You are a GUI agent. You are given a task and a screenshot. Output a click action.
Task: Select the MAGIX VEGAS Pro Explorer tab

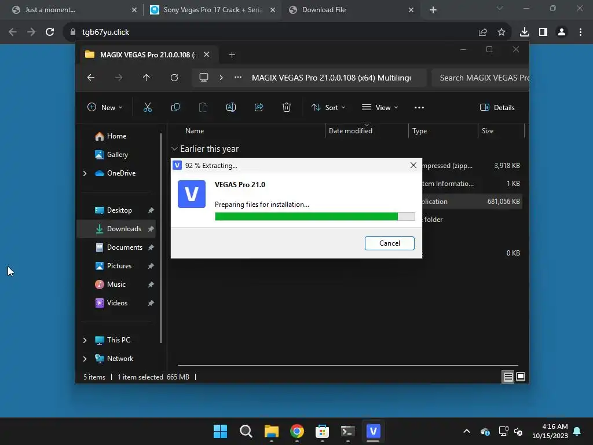point(148,55)
